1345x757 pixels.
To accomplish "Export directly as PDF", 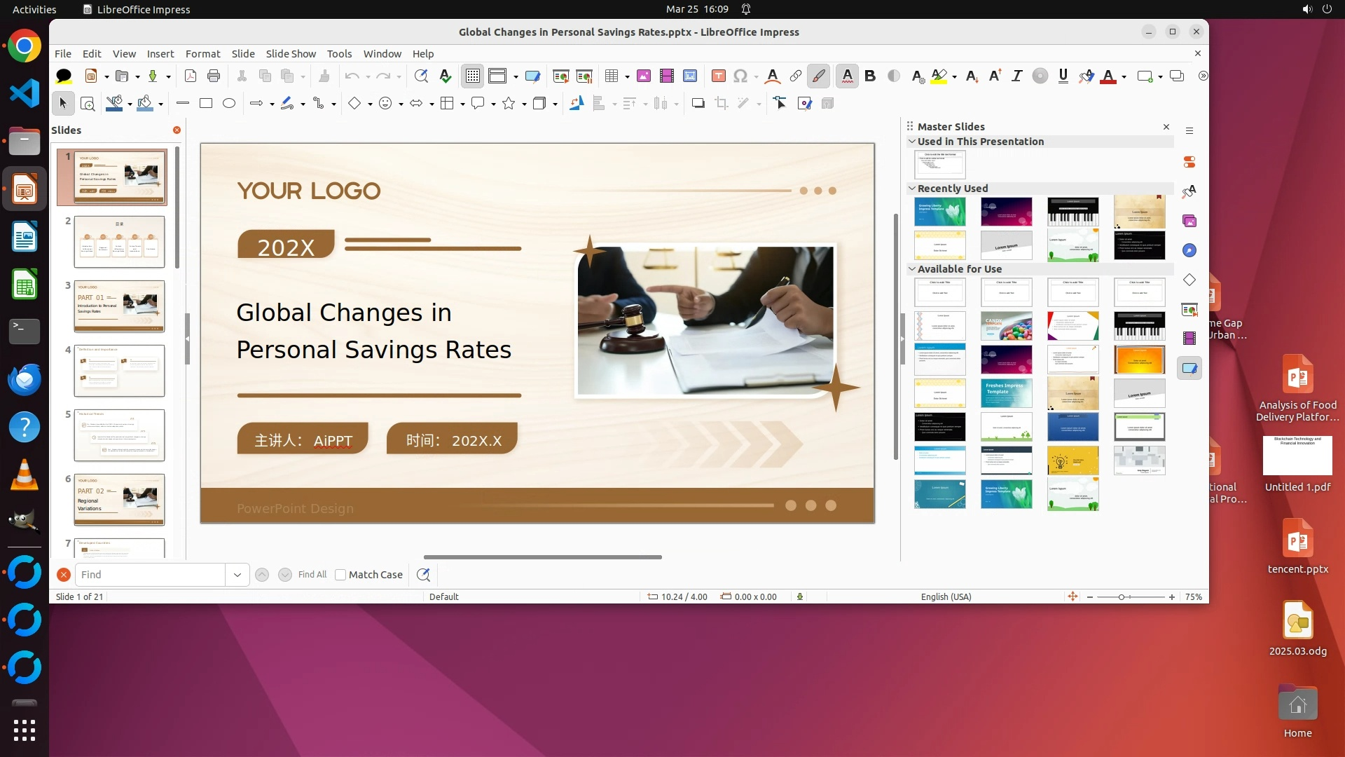I will (x=190, y=76).
